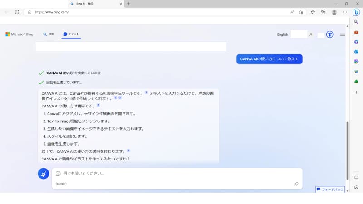The width and height of the screenshot is (363, 204).
Task: Click citation after 説明を終わります
Action: pyautogui.click(x=128, y=151)
